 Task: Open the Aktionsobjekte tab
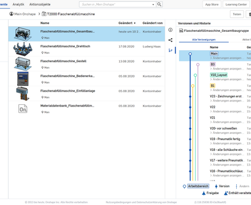point(40,4)
